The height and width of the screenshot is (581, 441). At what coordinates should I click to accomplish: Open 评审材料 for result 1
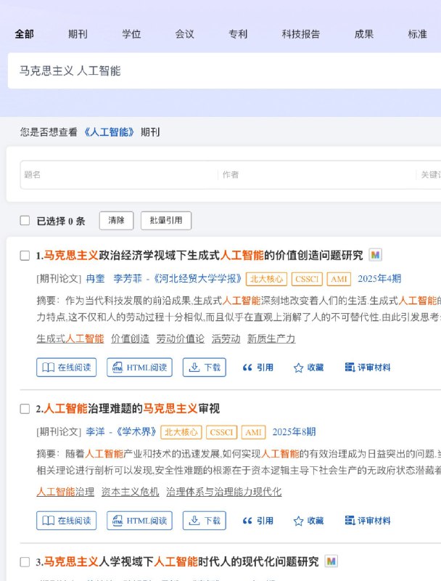click(367, 367)
